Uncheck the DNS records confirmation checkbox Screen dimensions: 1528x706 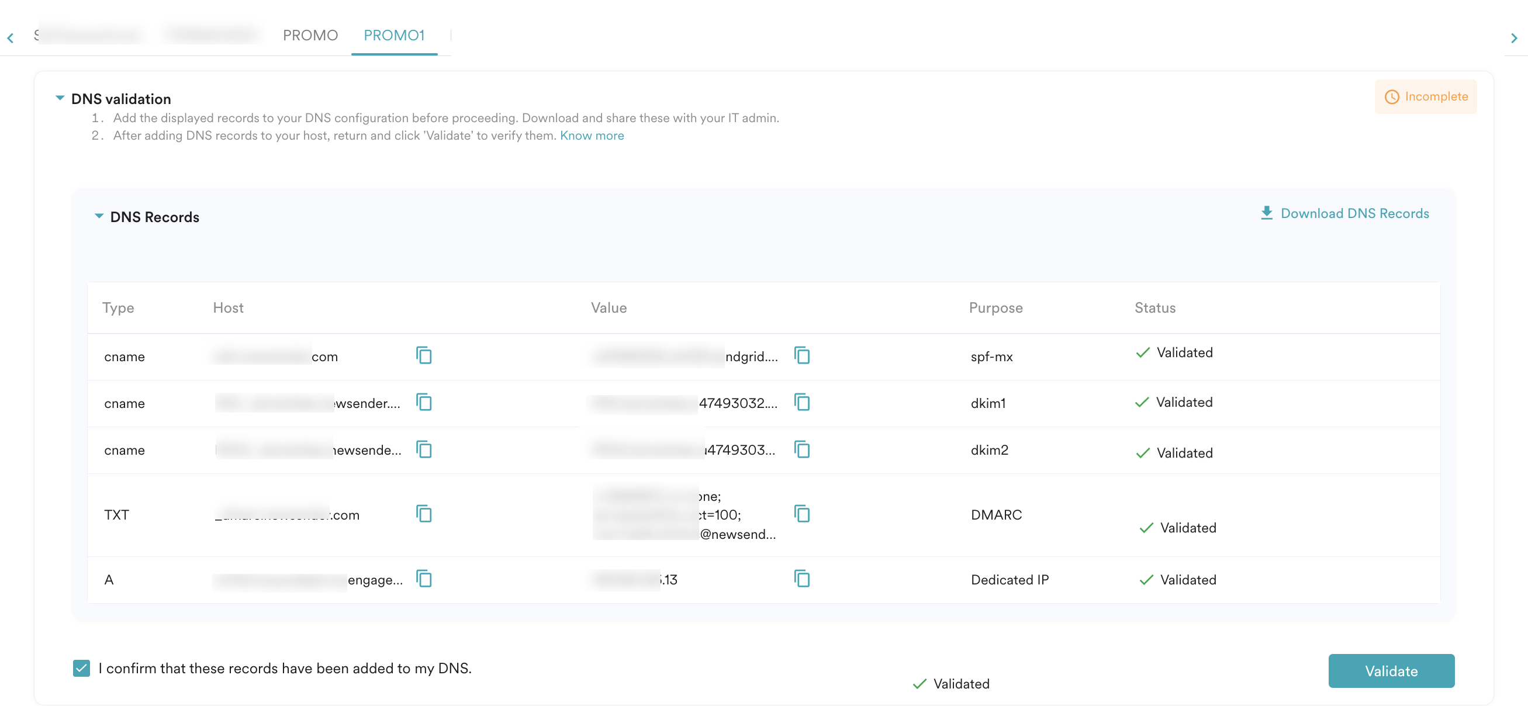pos(81,668)
